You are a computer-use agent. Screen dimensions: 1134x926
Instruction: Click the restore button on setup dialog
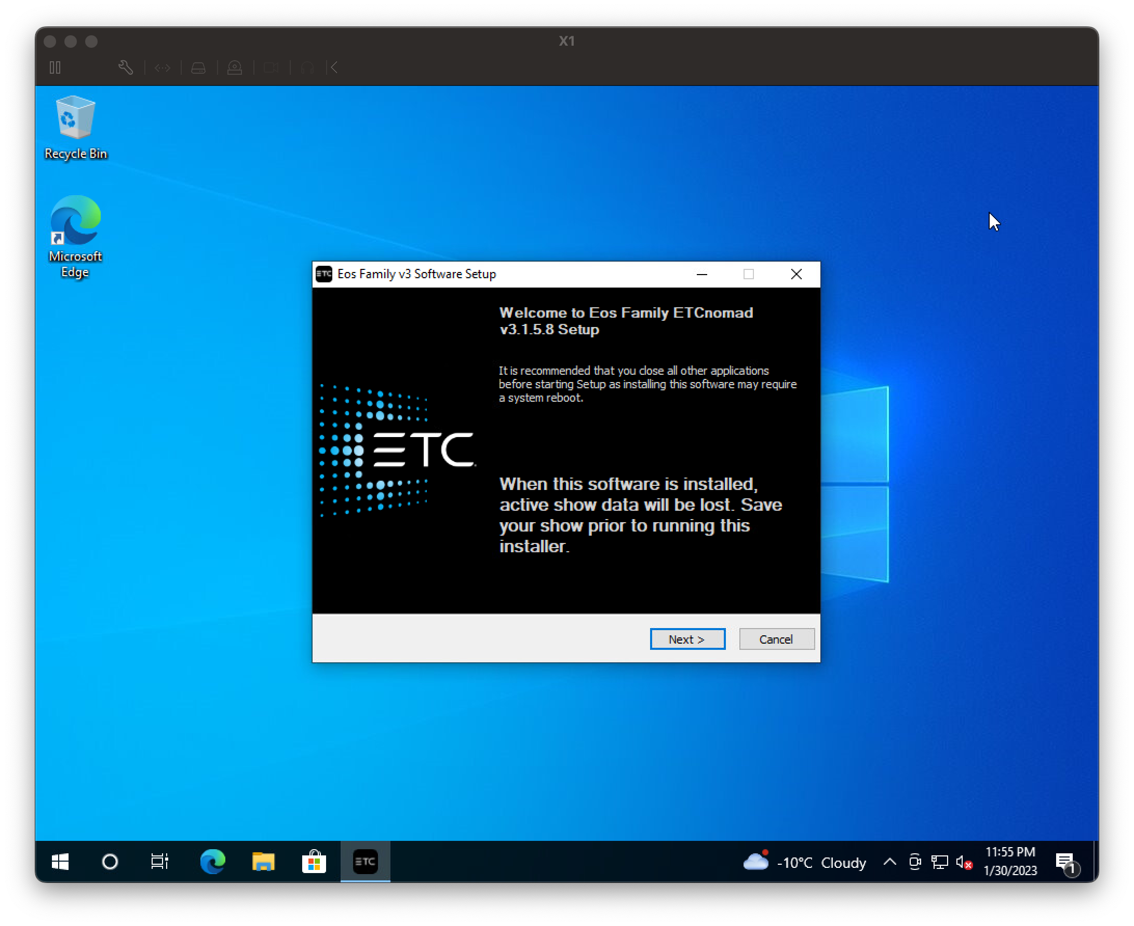[x=748, y=274]
